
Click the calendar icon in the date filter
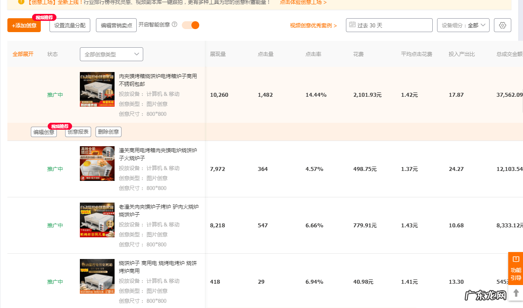pyautogui.click(x=352, y=25)
